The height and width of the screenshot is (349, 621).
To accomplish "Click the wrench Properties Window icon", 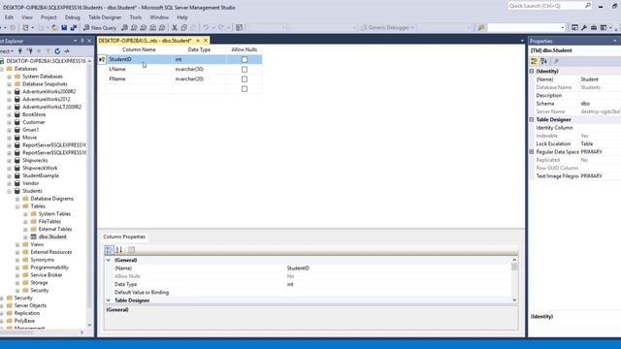I will [584, 28].
